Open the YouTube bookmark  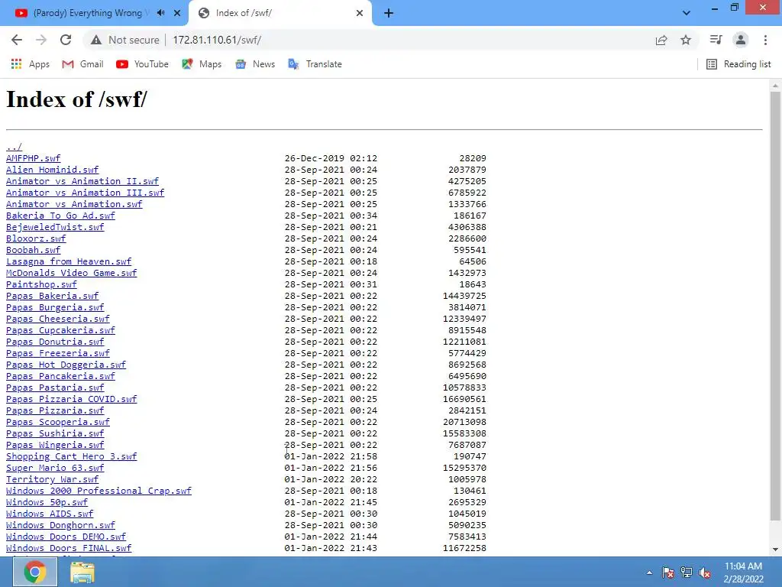pos(142,64)
